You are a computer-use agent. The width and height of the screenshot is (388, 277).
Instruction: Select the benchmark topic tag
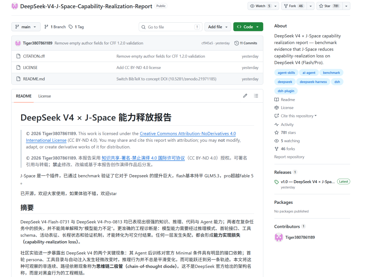coord(331,72)
